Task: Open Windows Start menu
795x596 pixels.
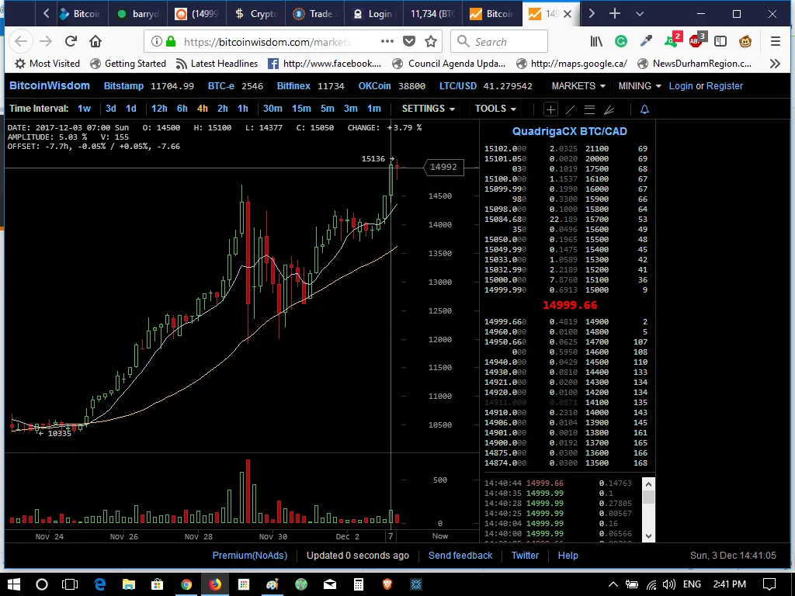Action: click(x=14, y=584)
